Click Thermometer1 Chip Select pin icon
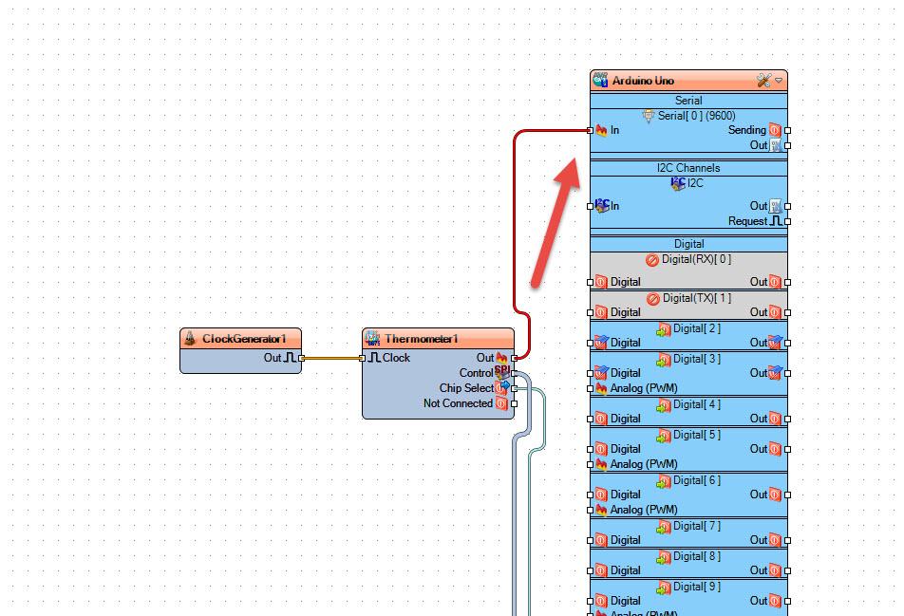Screen dimensions: 904x616 click(x=502, y=388)
